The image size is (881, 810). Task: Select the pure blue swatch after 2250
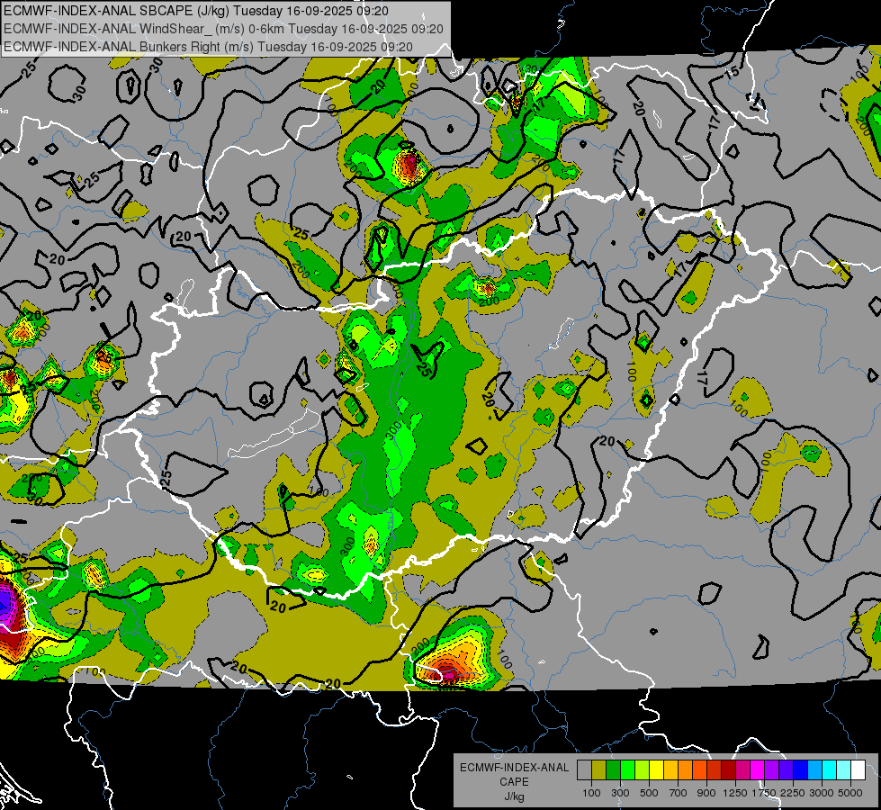800,770
